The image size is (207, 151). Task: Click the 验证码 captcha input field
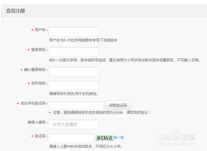click(72, 138)
